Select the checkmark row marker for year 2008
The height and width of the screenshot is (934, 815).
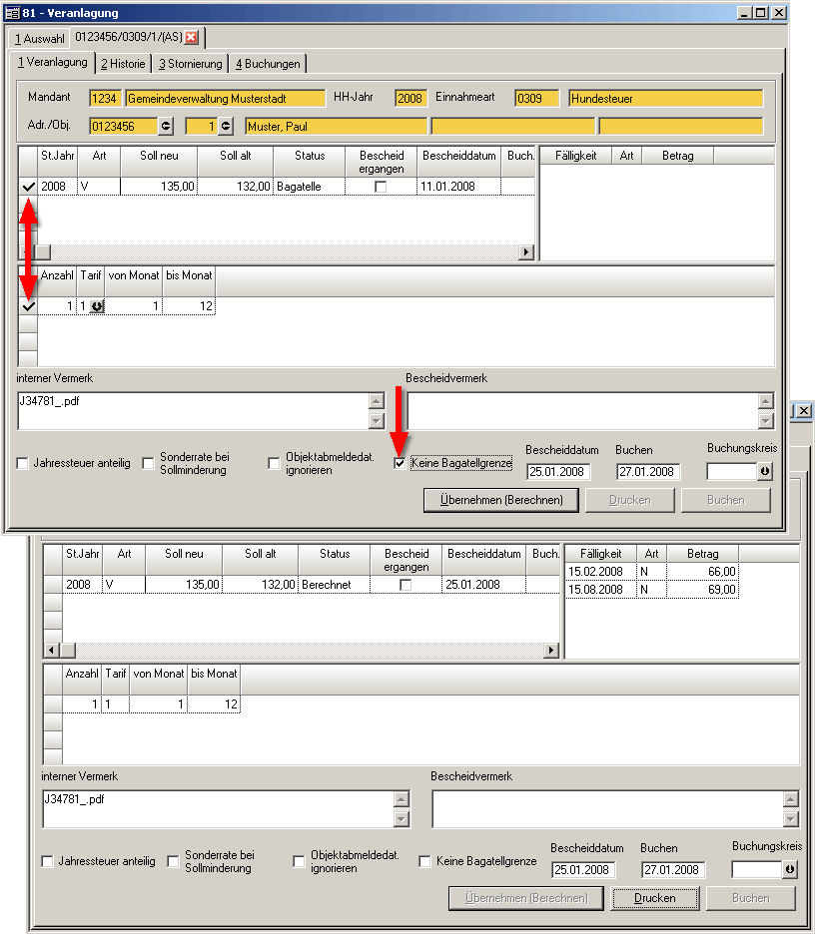(28, 187)
